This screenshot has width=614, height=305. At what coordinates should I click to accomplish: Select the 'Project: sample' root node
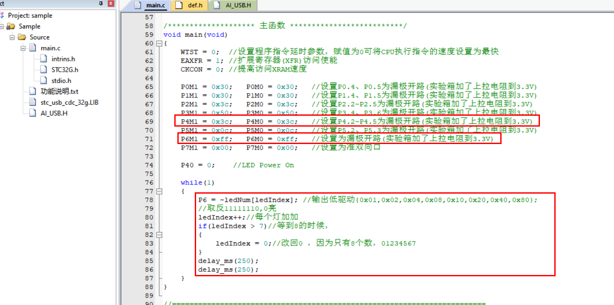tap(30, 16)
